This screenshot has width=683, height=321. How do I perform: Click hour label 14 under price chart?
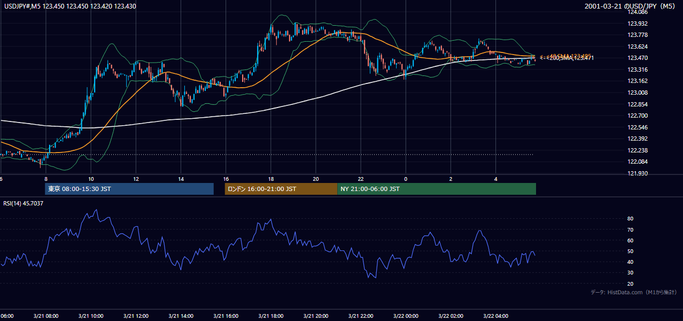pos(181,179)
